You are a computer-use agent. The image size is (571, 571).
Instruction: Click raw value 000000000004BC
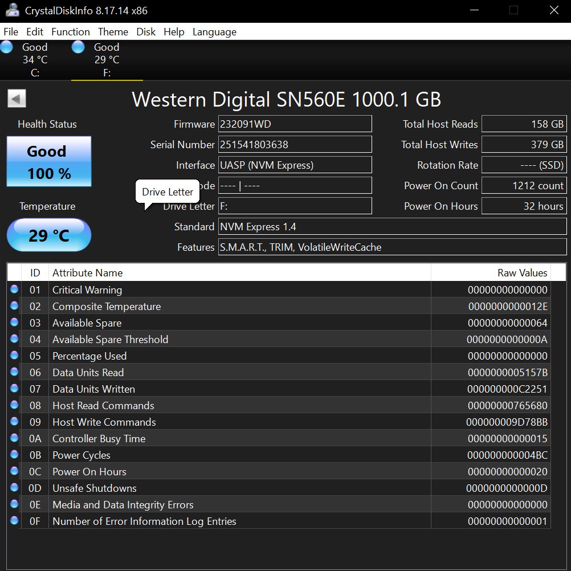507,455
